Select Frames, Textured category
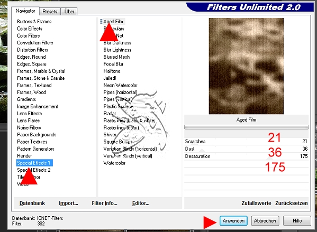The width and height of the screenshot is (317, 232). [x=34, y=85]
